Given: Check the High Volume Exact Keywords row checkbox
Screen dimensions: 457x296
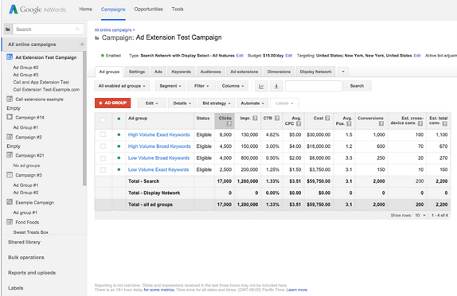Looking at the screenshot, I should (103, 134).
